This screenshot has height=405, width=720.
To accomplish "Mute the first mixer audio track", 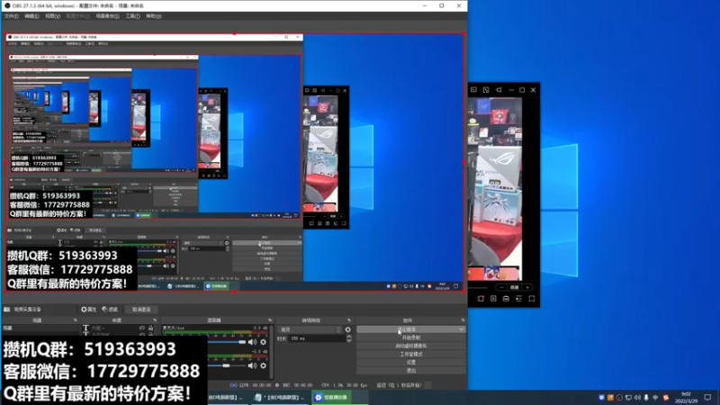I will coord(252,342).
